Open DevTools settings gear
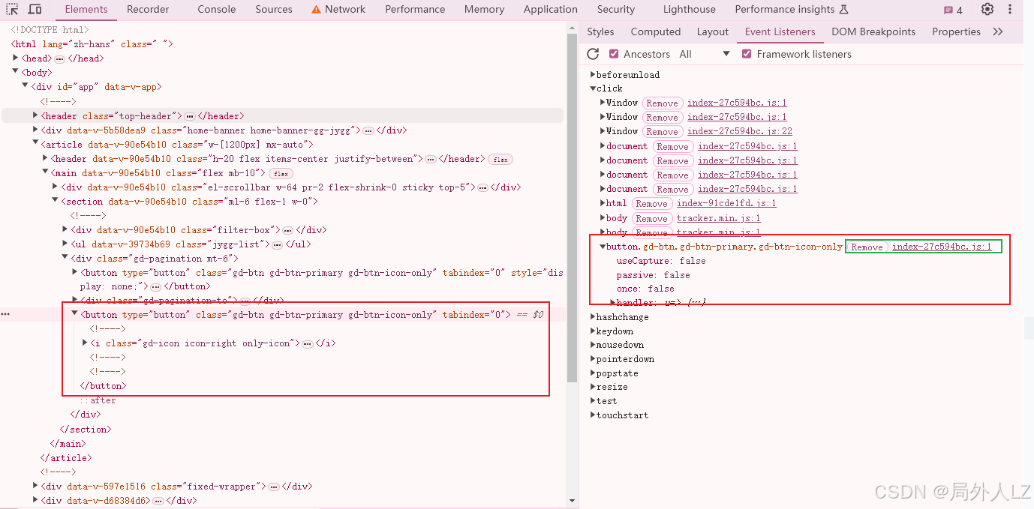Viewport: 1034px width, 509px height. (x=987, y=10)
